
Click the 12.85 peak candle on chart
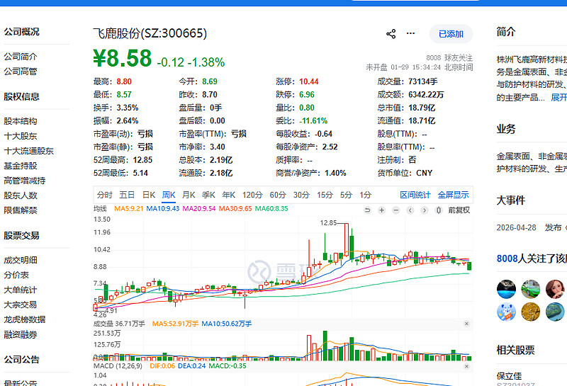pos(347,240)
